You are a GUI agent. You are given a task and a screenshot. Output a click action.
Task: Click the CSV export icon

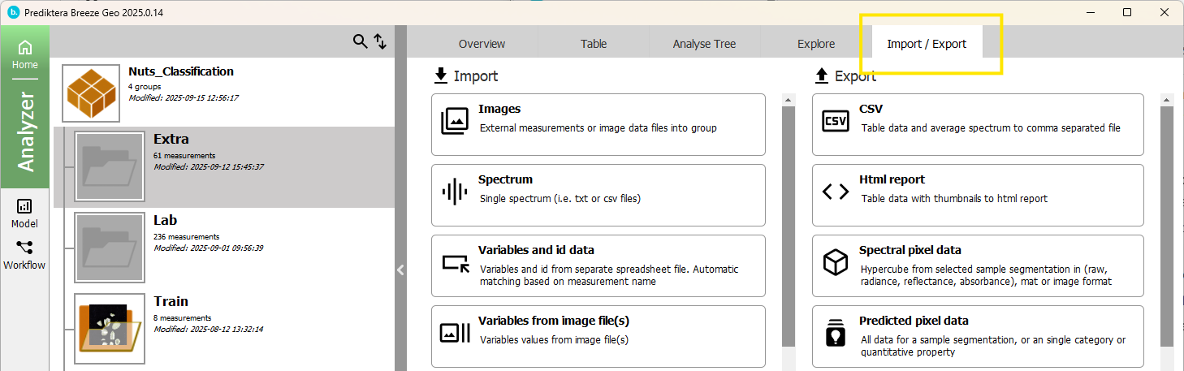click(836, 122)
